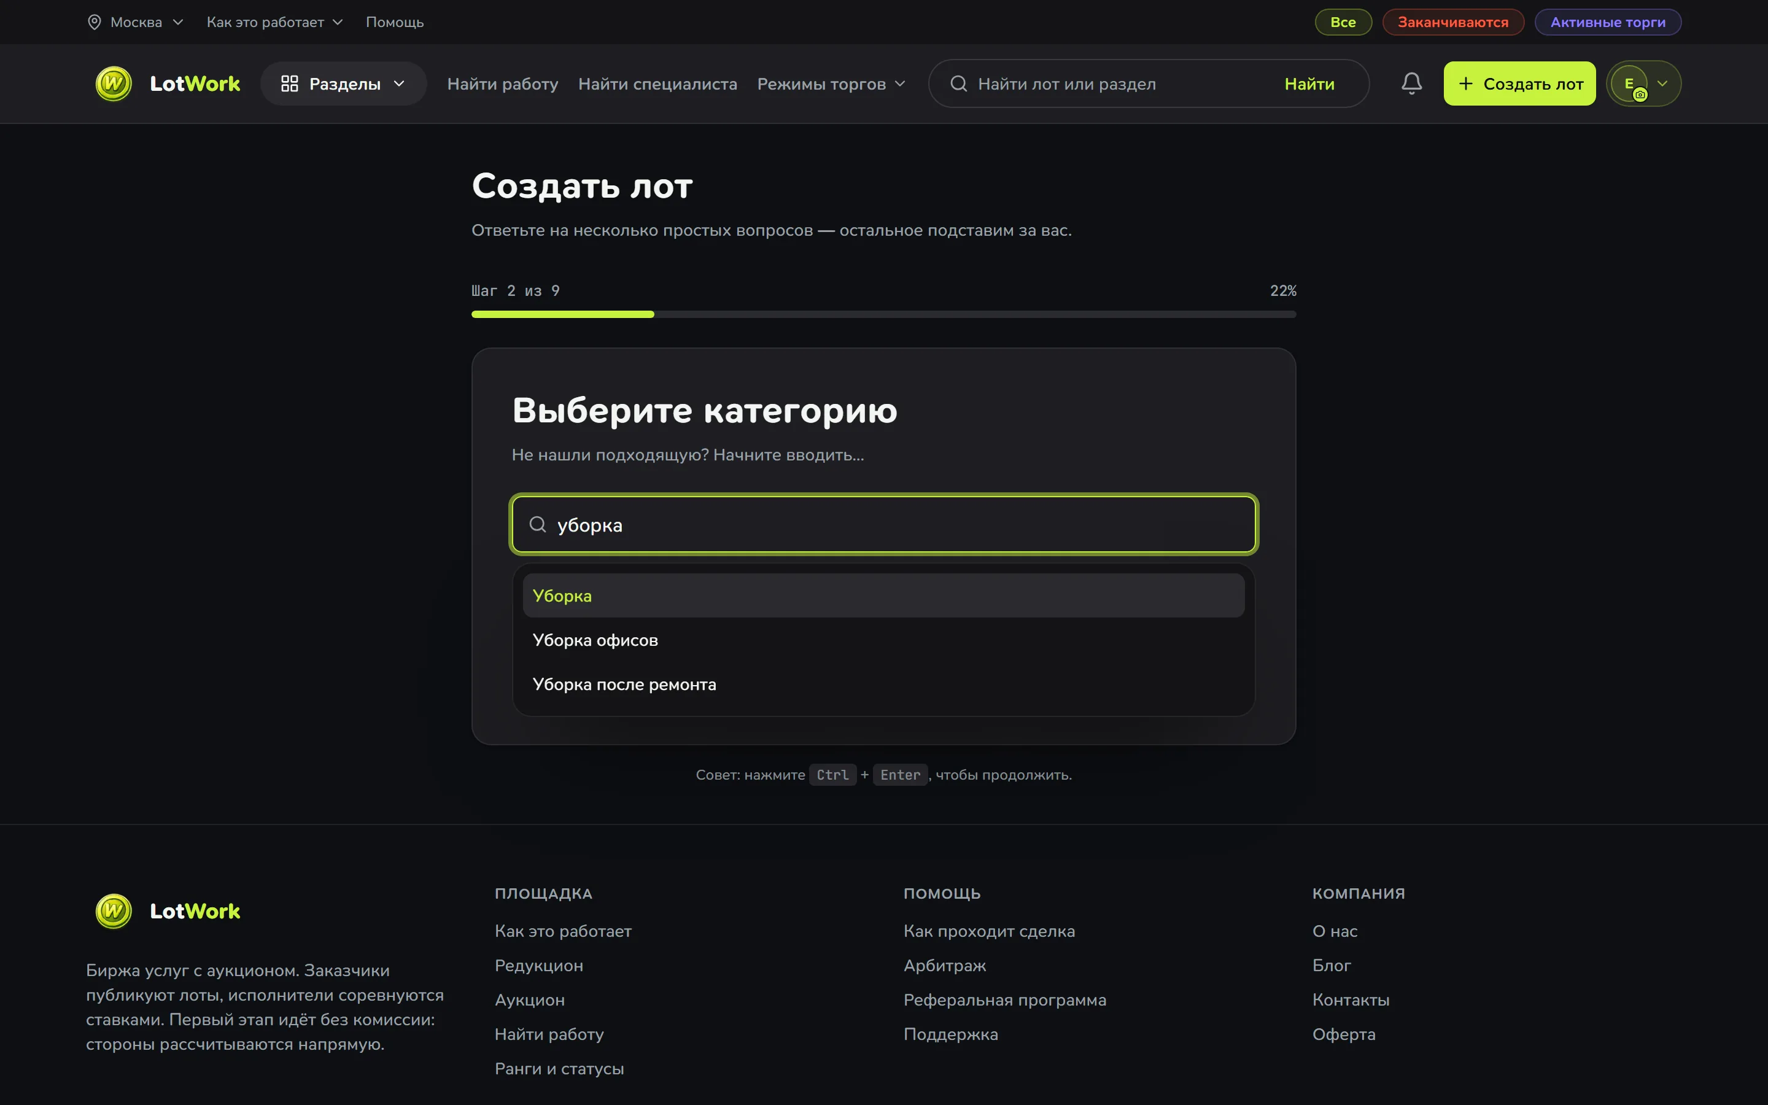
Task: Open Помощь in top bar
Action: tap(395, 22)
